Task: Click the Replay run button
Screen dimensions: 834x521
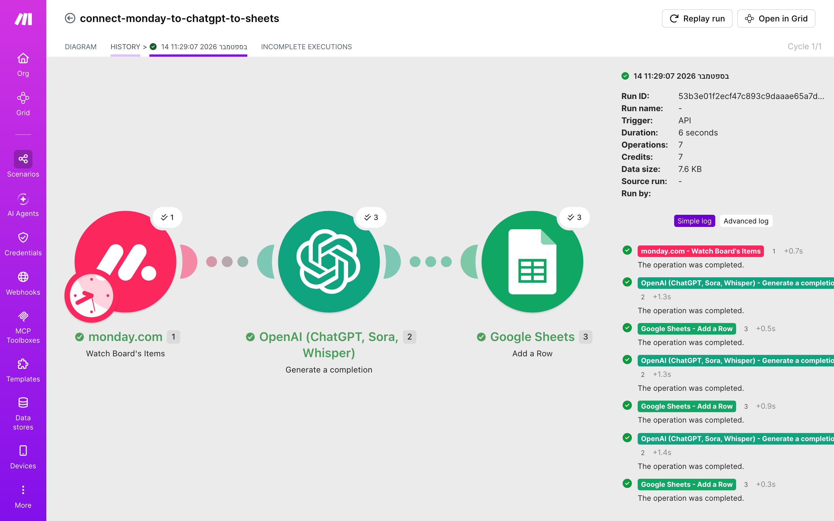Action: (x=697, y=19)
